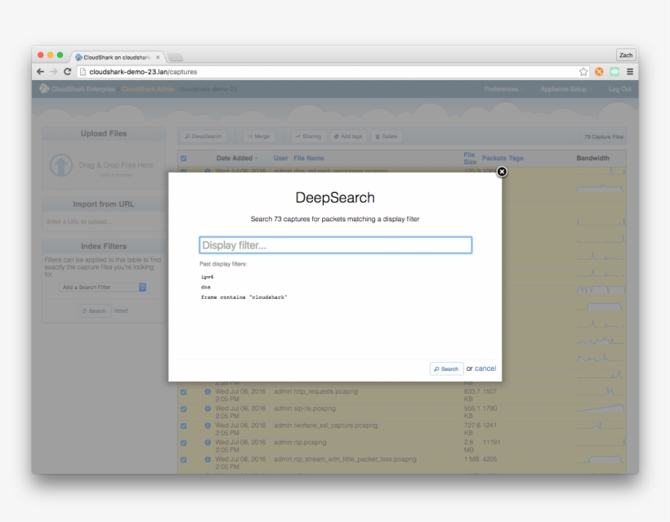Screen dimensions: 670x522
Task: Toggle checkbox for http_requests.pcapng row
Action: [184, 392]
